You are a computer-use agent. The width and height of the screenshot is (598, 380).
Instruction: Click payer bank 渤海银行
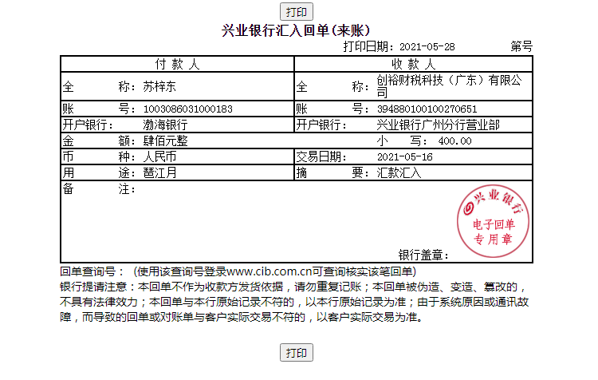165,125
